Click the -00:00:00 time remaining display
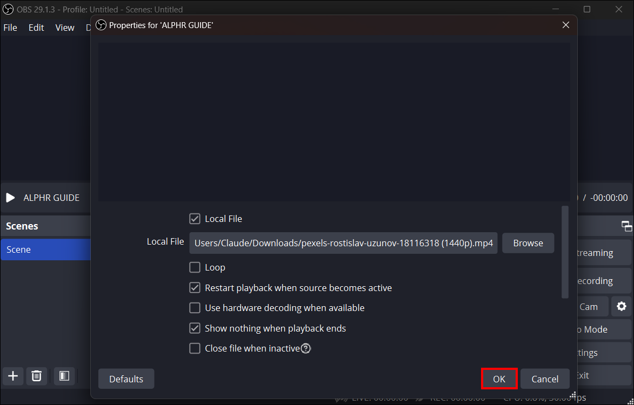This screenshot has width=634, height=405. (x=609, y=198)
